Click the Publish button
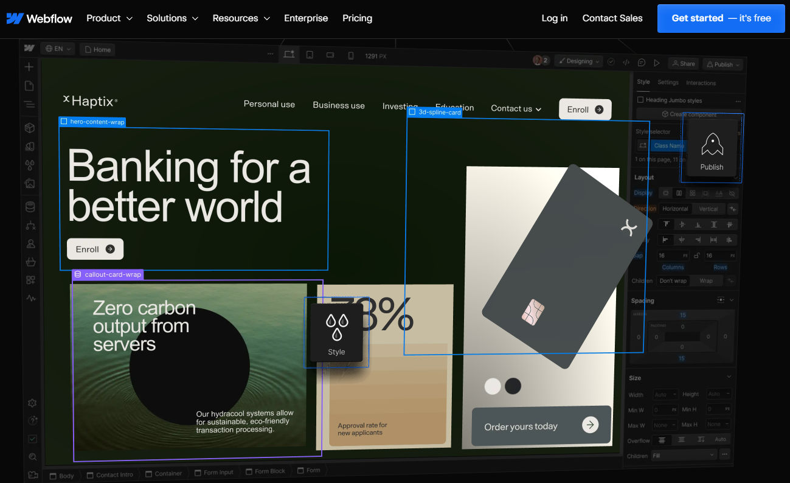 pyautogui.click(x=722, y=64)
